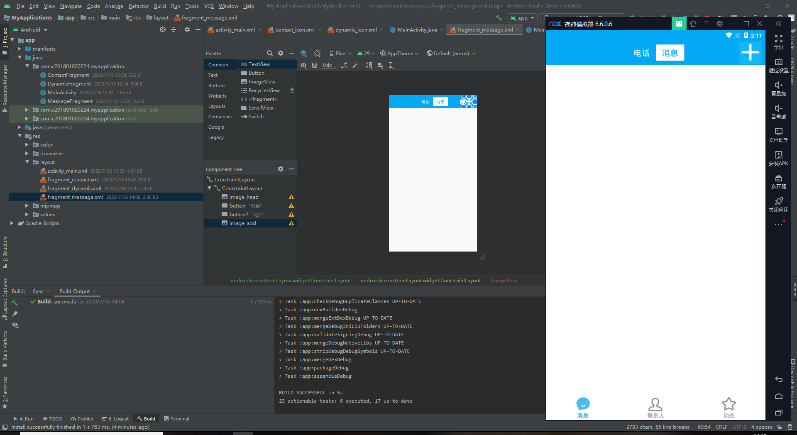Minimize the Component Tree panel

[291, 169]
